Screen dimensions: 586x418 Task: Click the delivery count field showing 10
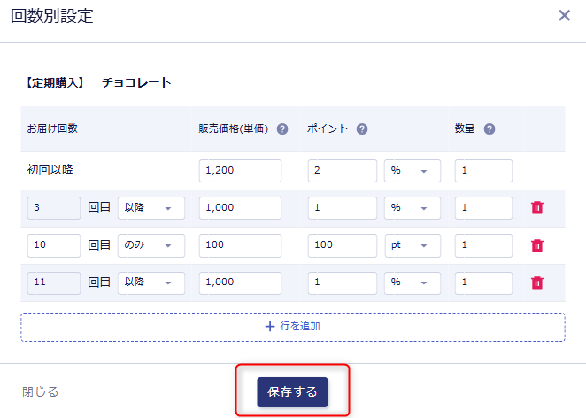54,245
